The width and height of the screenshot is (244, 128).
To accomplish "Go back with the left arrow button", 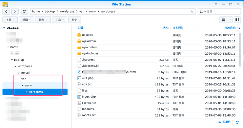I will click(6, 11).
